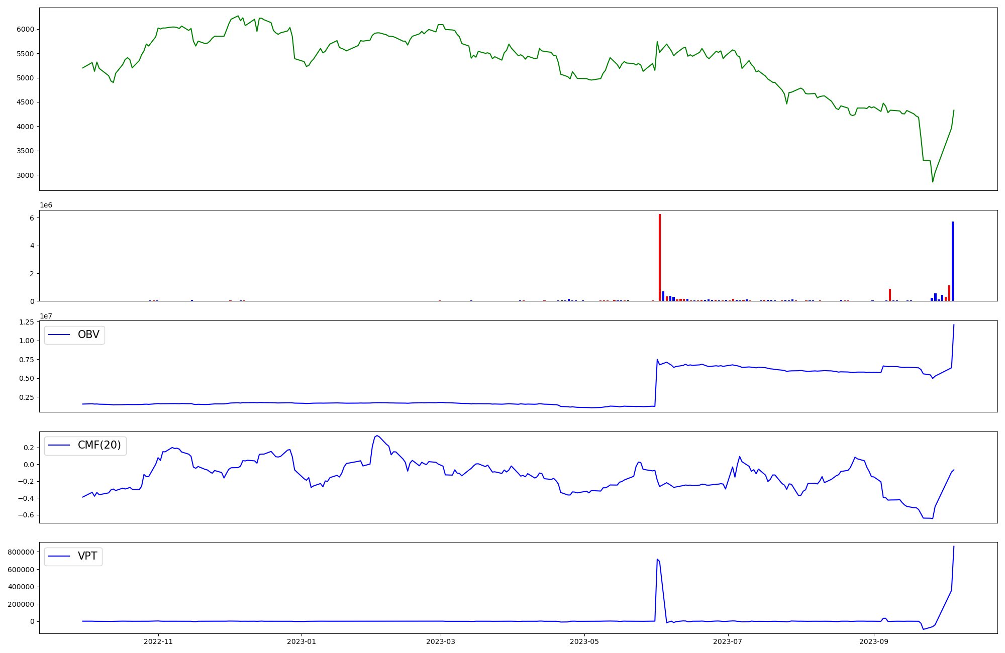Image resolution: width=1005 pixels, height=653 pixels.
Task: Click the 3000 tick on the price axis
Action: point(25,175)
